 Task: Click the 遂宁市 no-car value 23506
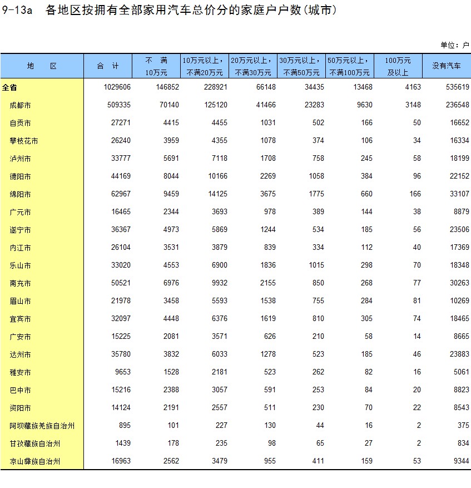click(x=459, y=229)
